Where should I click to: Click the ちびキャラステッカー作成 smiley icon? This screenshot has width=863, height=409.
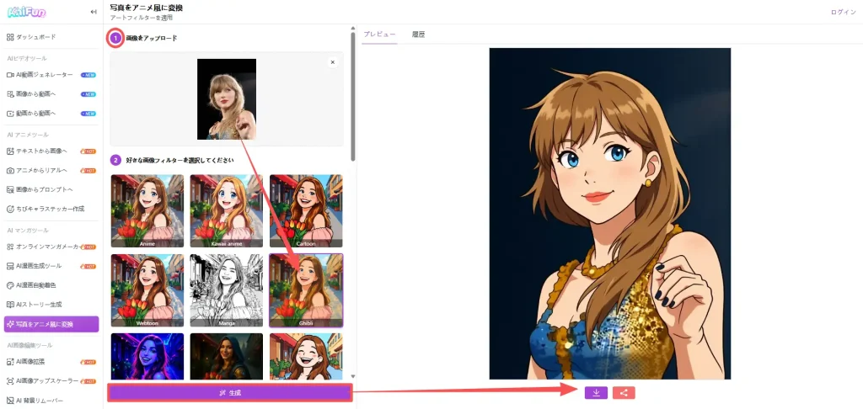pos(10,209)
